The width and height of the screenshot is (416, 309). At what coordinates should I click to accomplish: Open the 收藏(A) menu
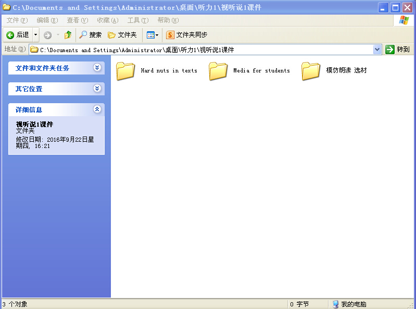pos(107,20)
